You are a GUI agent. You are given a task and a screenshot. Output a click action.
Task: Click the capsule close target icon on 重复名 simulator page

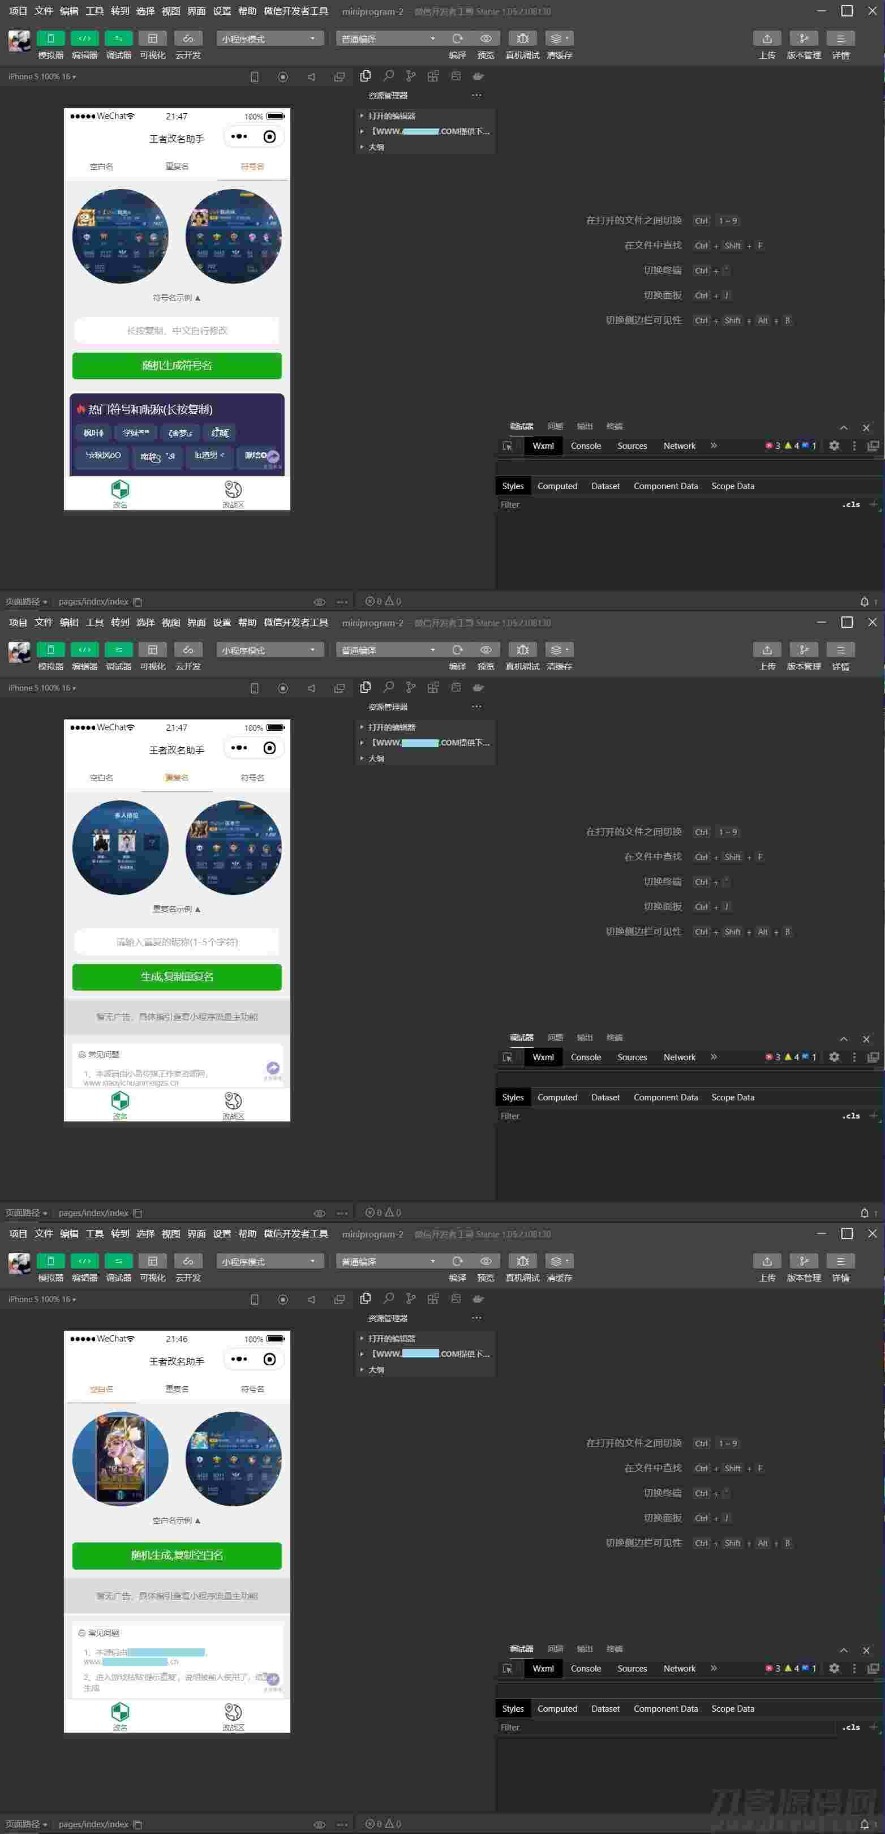[269, 748]
